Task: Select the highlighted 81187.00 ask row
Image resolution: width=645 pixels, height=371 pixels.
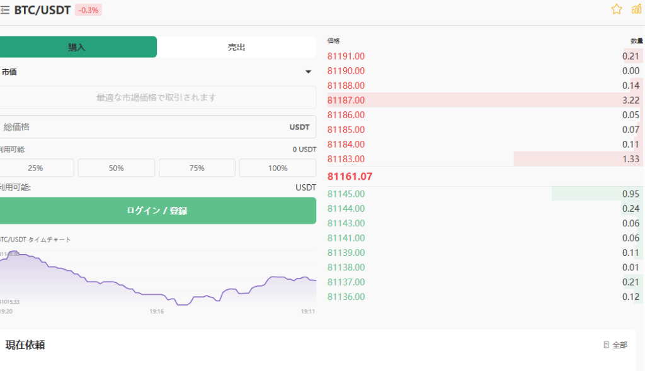Action: [484, 100]
